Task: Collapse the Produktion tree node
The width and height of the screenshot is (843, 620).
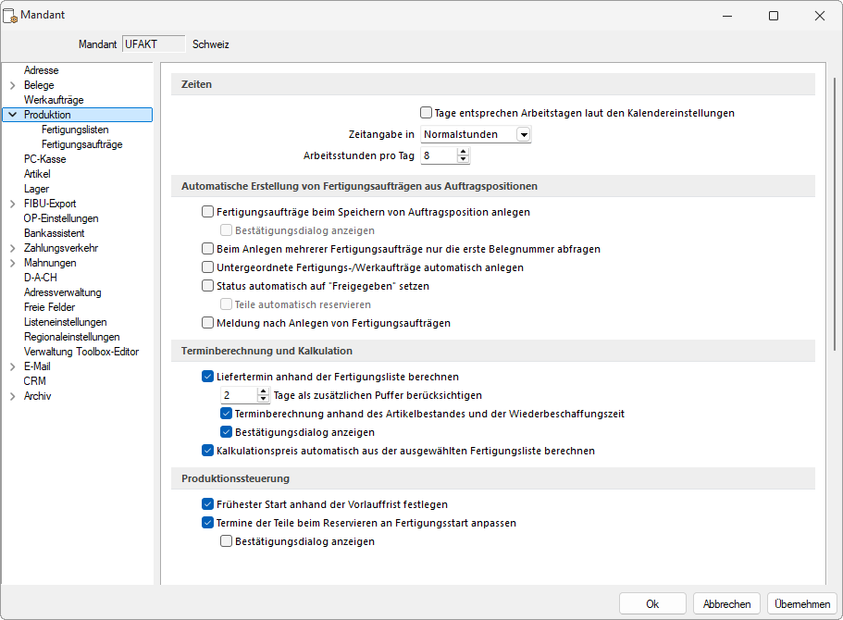Action: coord(12,115)
